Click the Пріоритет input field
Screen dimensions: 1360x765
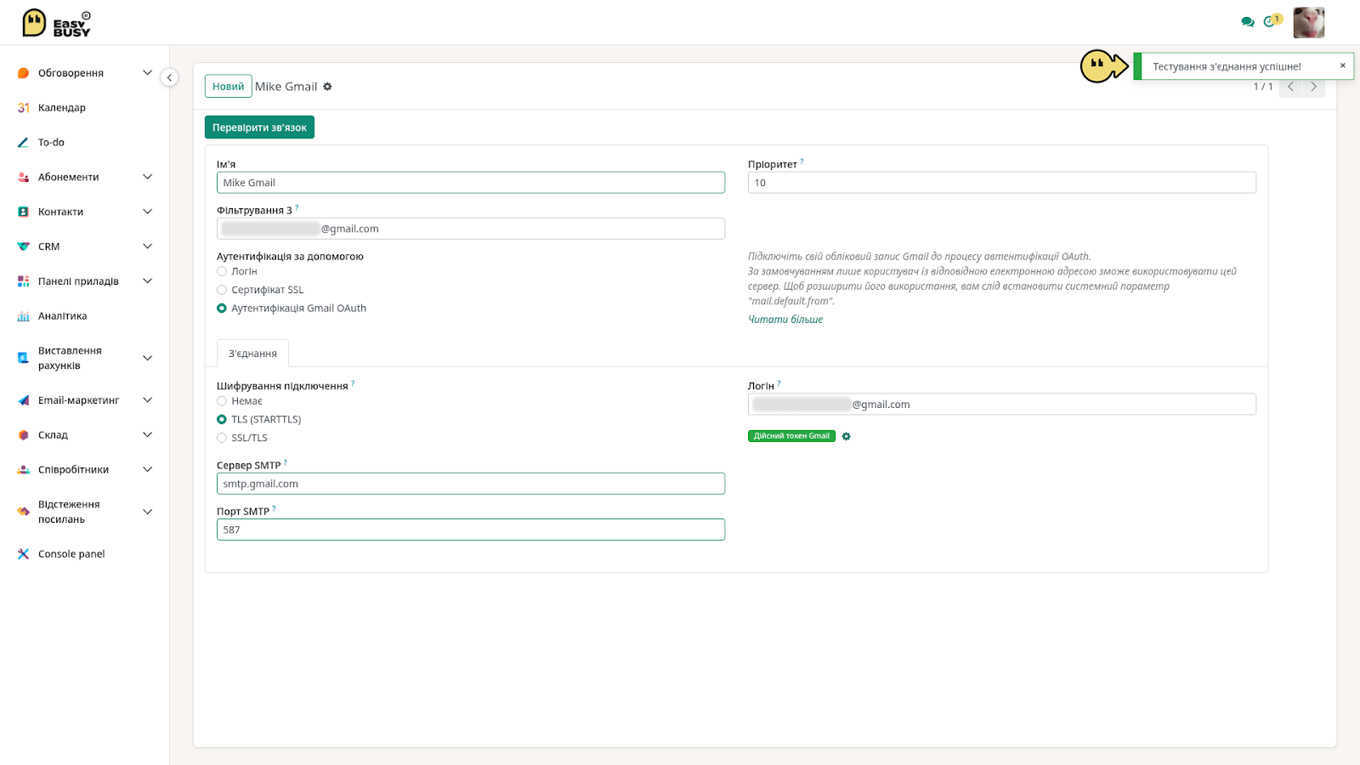tap(1002, 183)
